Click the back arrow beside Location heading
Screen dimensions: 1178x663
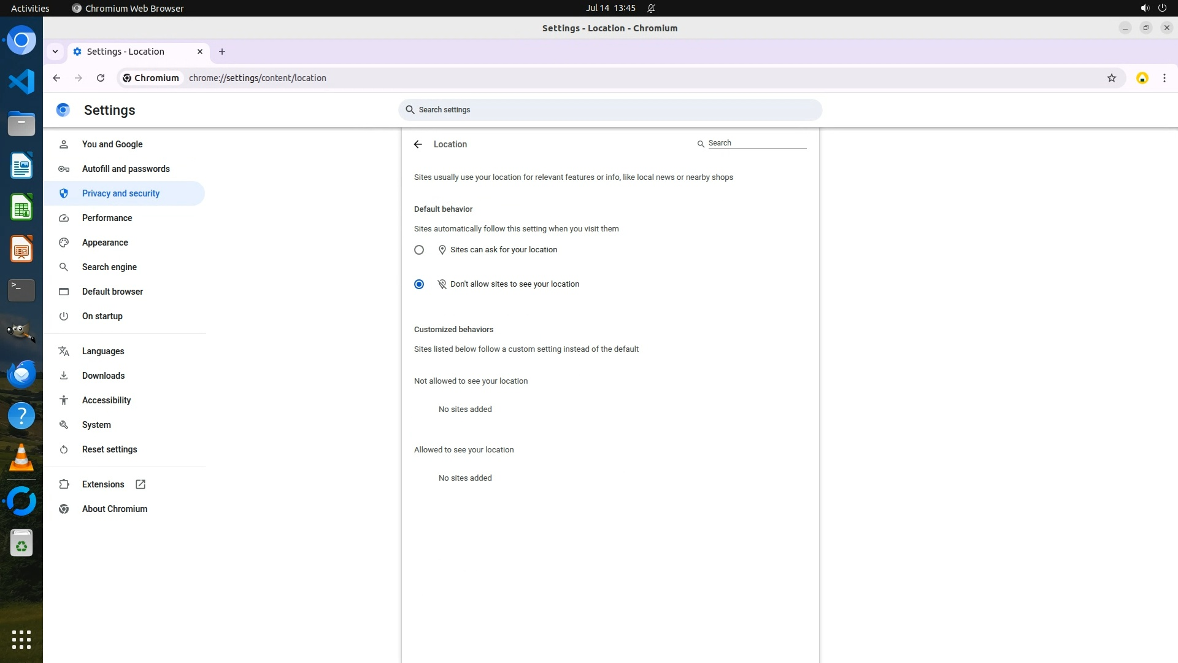point(418,144)
